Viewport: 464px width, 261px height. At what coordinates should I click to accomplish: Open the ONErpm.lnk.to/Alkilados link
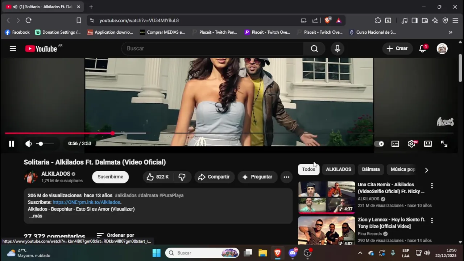86,202
